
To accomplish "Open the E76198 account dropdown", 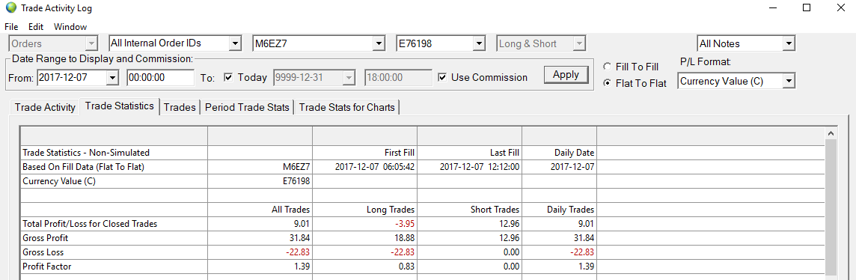I will [x=480, y=43].
